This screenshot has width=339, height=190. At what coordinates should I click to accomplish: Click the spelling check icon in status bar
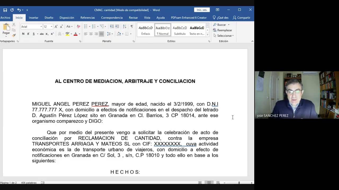tap(43, 183)
